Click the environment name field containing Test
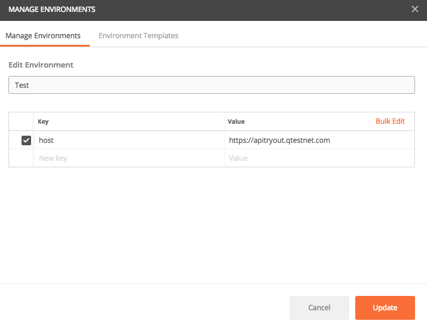Screen dimensions: 427x330 (211, 85)
